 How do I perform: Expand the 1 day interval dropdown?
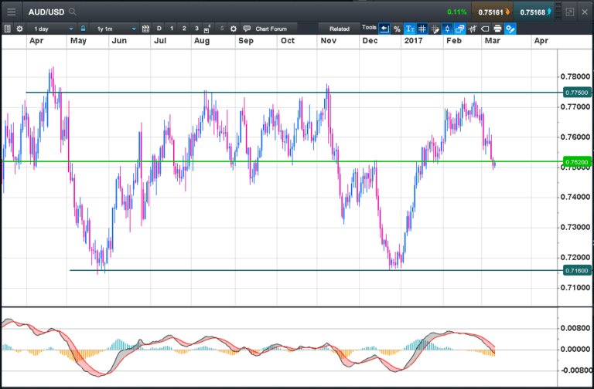point(53,29)
